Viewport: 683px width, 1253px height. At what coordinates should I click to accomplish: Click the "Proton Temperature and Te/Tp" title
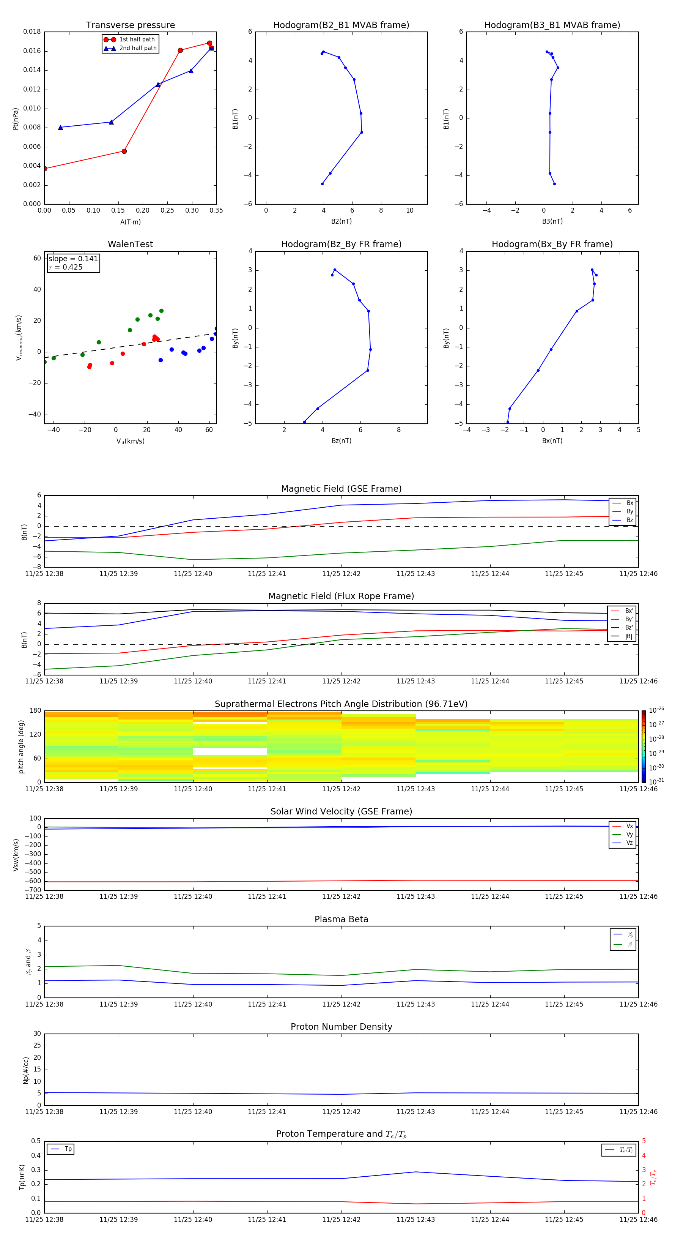click(341, 1134)
